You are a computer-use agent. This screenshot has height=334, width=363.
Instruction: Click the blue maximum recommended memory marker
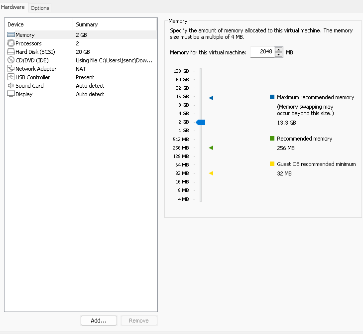tap(211, 98)
